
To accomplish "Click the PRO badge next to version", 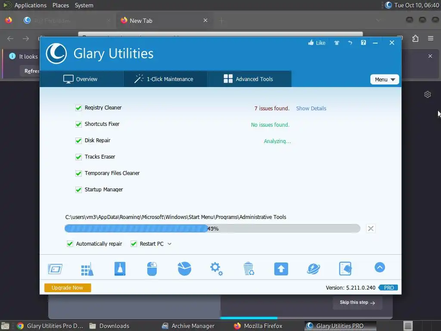I will click(388, 287).
